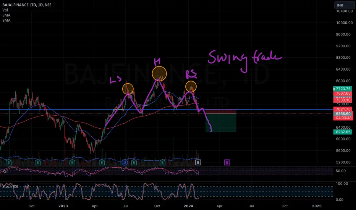Select the first EMA legend label

pyautogui.click(x=6, y=15)
